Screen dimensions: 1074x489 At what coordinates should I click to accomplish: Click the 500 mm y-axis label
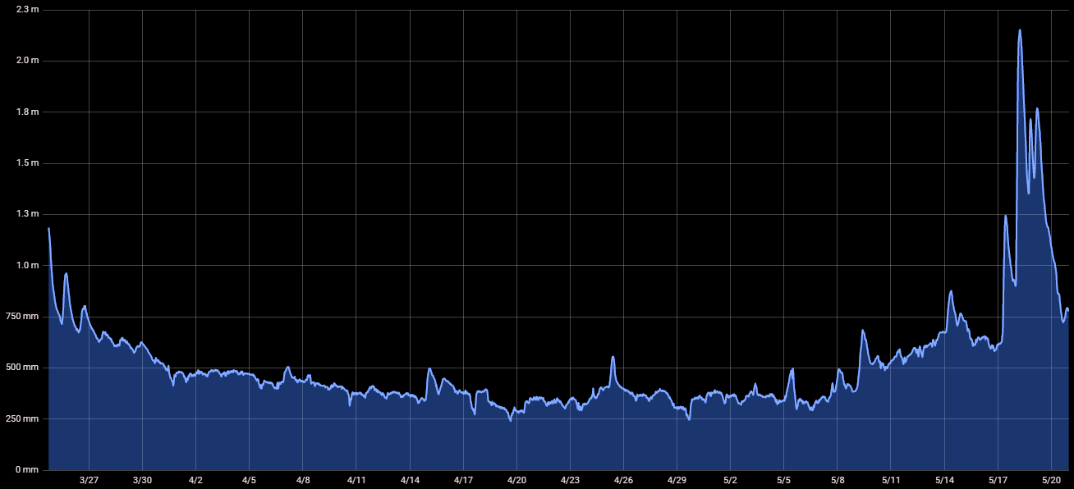pyautogui.click(x=24, y=368)
